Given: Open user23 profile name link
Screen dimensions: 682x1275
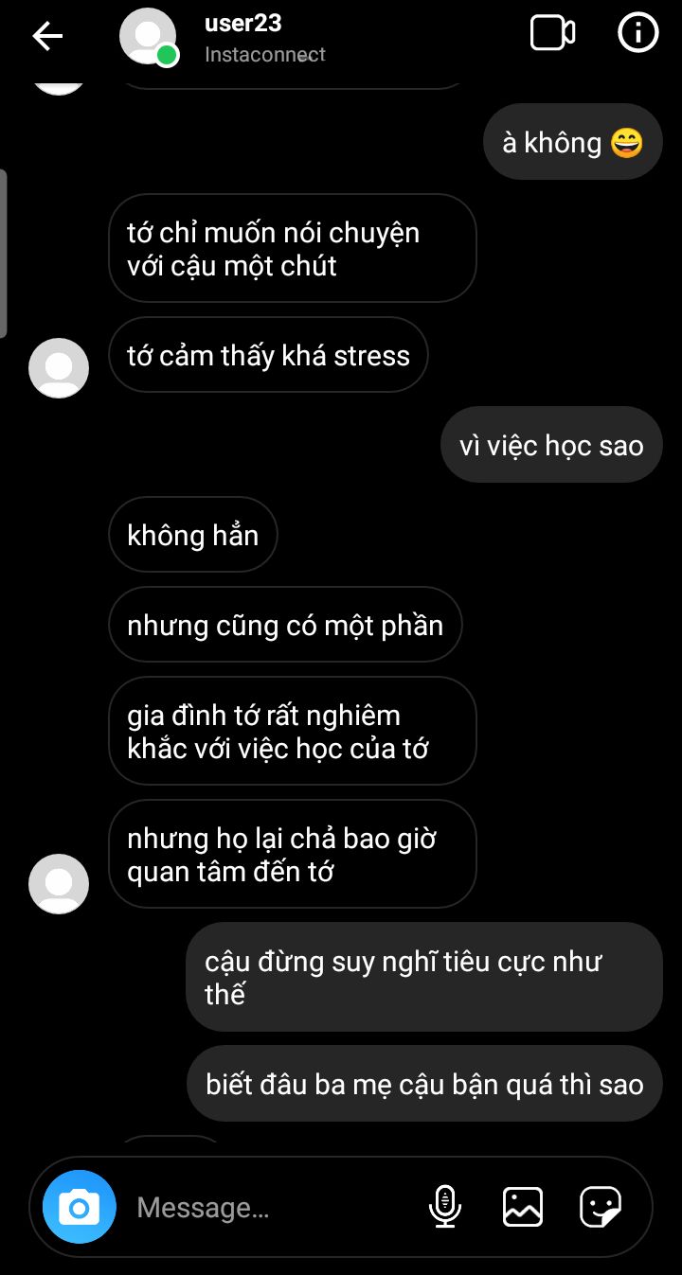Looking at the screenshot, I should click(x=243, y=23).
